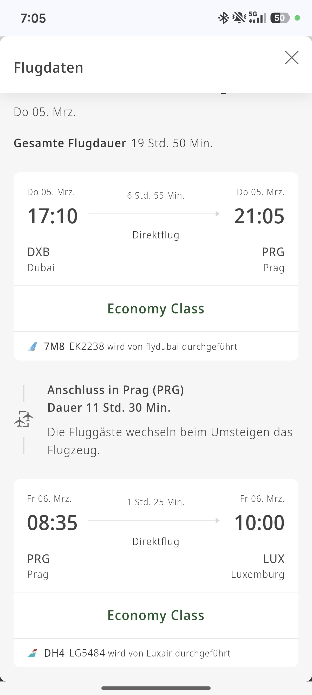Tap the Luxair airline logo icon
This screenshot has width=312, height=695.
pyautogui.click(x=32, y=653)
